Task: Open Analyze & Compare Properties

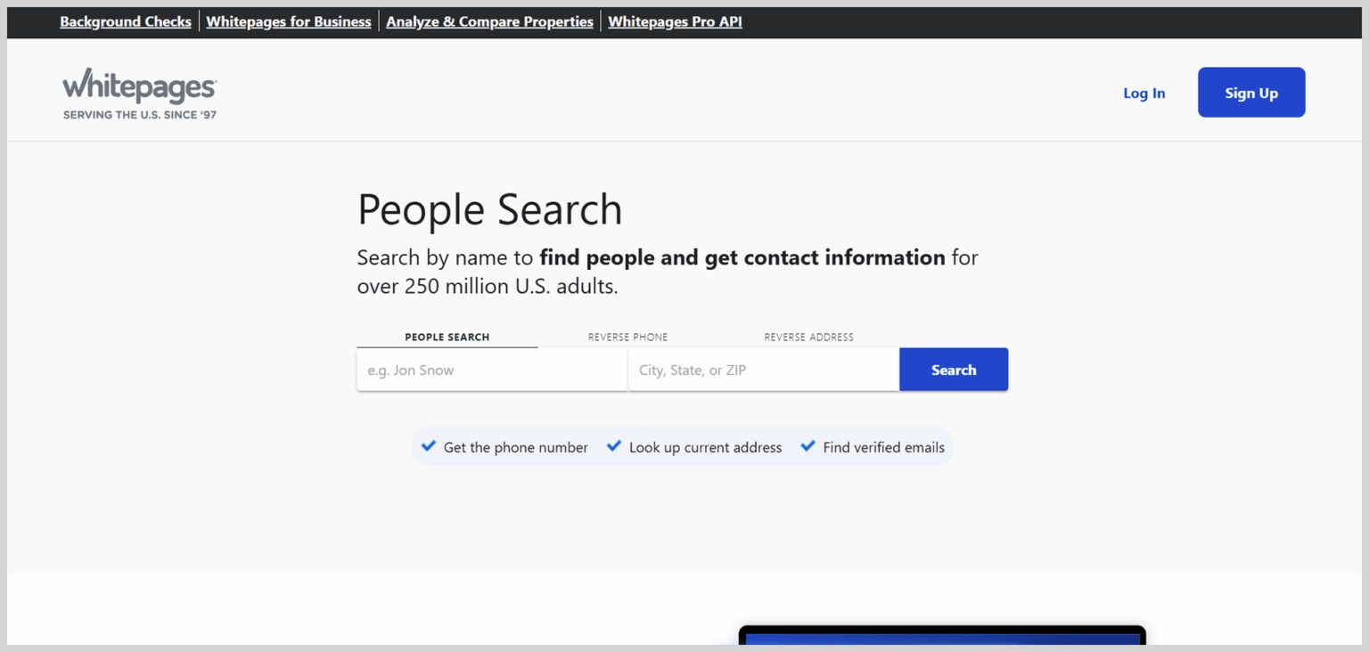Action: [x=488, y=21]
